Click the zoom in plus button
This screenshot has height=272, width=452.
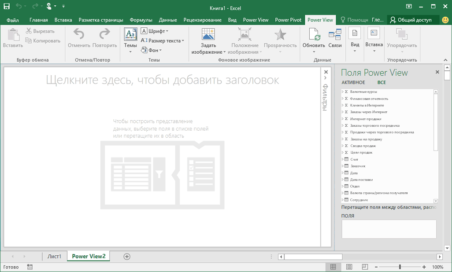click(424, 267)
